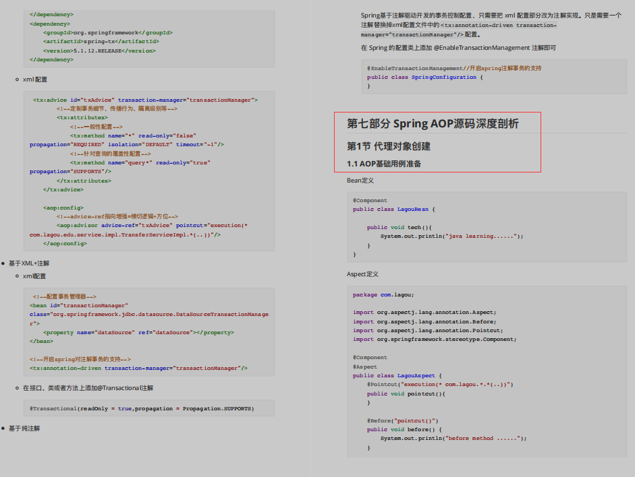Click the '@Transactional(readOnly = true...' code line
Viewport: 635px width, 477px height.
[x=142, y=409]
